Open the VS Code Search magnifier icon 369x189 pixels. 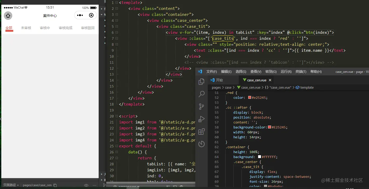[x=202, y=94]
